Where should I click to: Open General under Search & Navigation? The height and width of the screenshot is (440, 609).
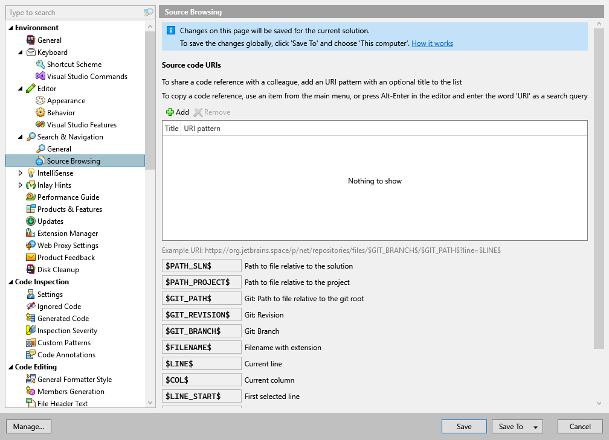pyautogui.click(x=59, y=148)
